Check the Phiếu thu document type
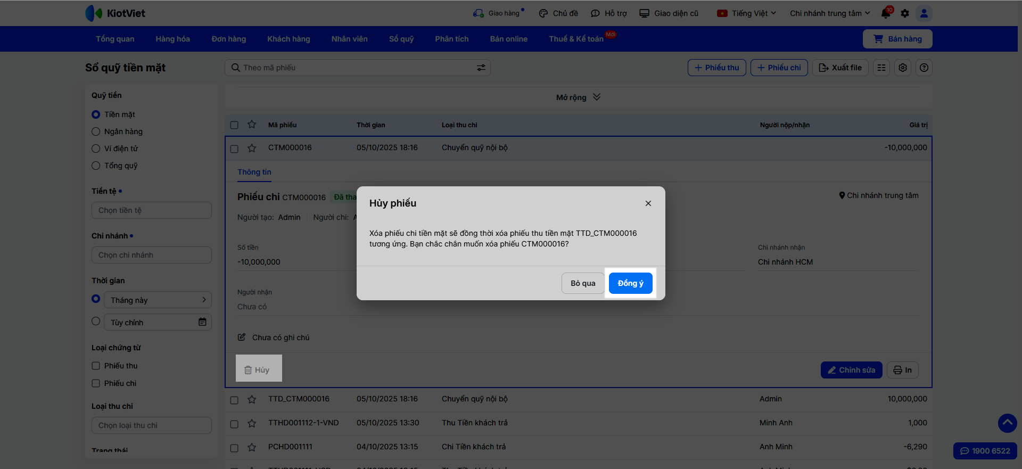The image size is (1022, 469). 96,366
